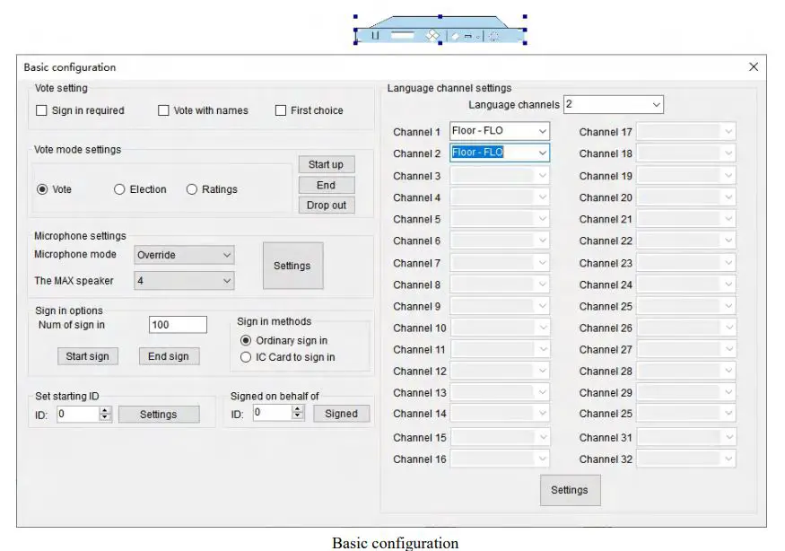Check the Vote with names option
Viewport: 785px width, 551px height.
164,110
